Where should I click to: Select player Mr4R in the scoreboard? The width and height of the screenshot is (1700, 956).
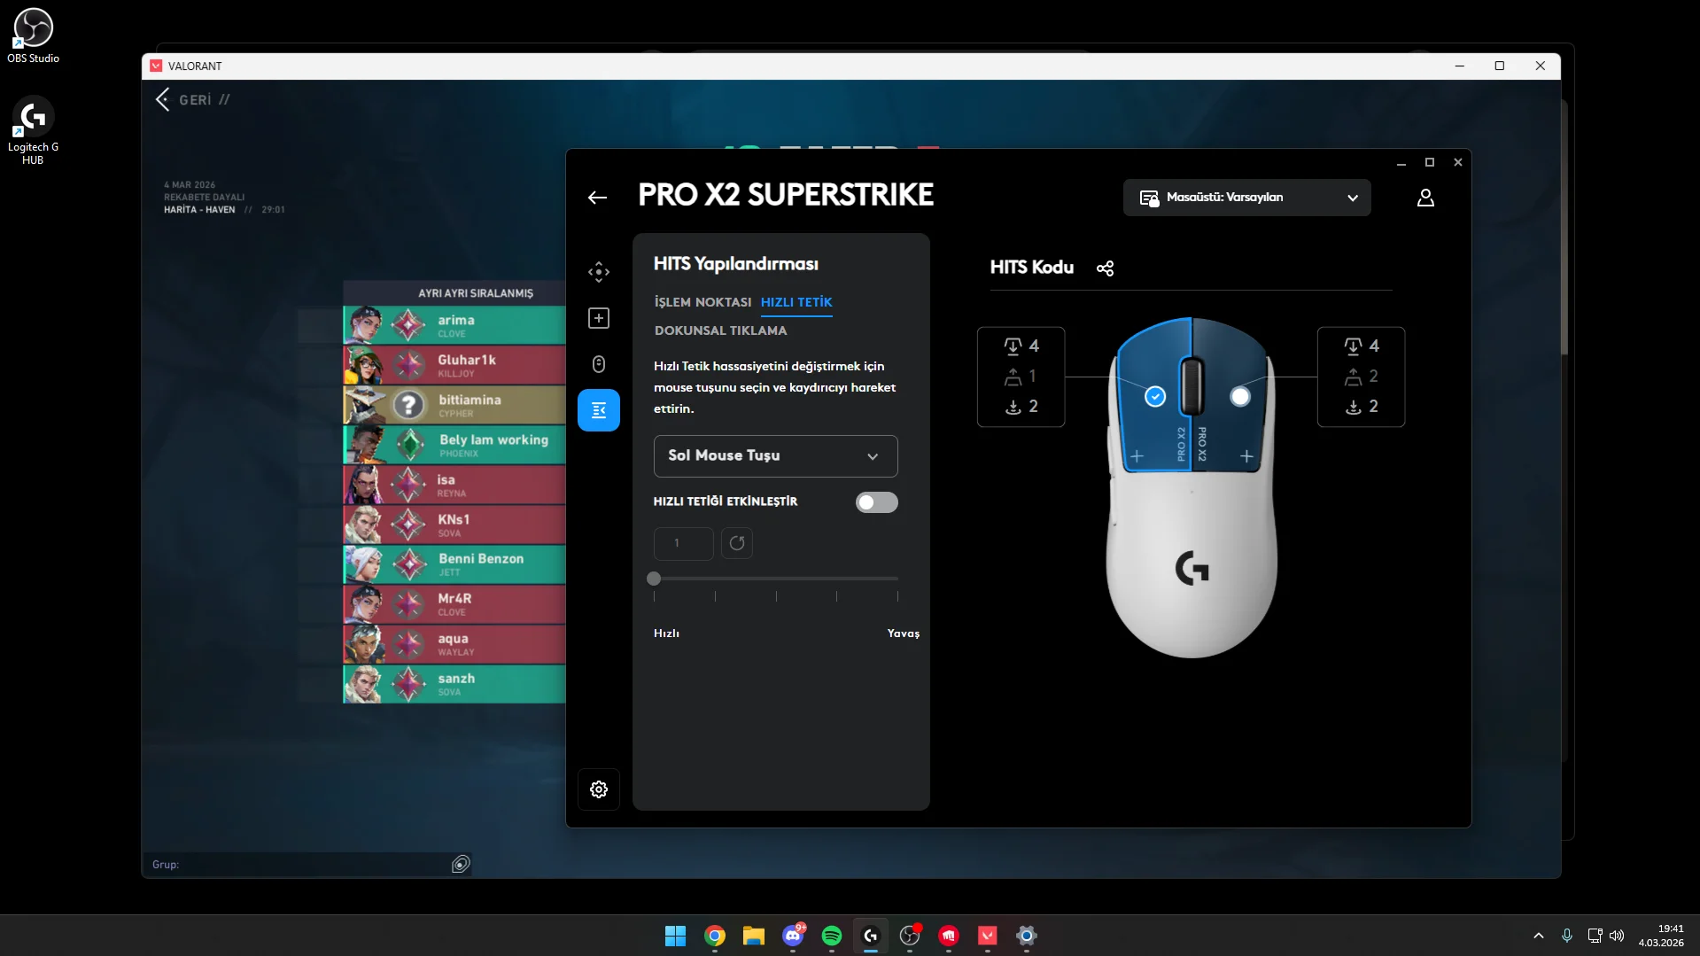[454, 604]
